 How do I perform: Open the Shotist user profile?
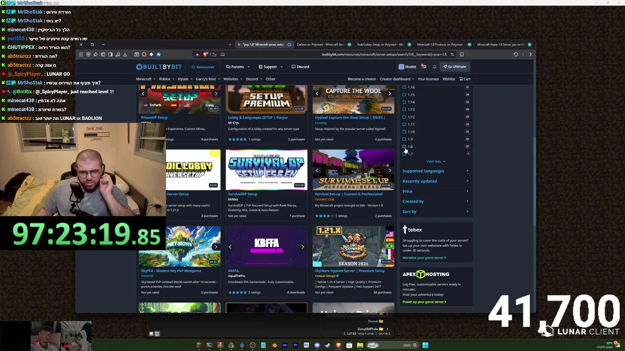(407, 67)
